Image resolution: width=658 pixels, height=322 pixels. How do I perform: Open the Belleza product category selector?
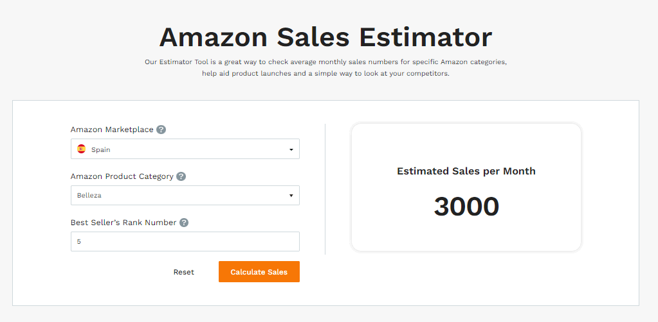point(185,196)
